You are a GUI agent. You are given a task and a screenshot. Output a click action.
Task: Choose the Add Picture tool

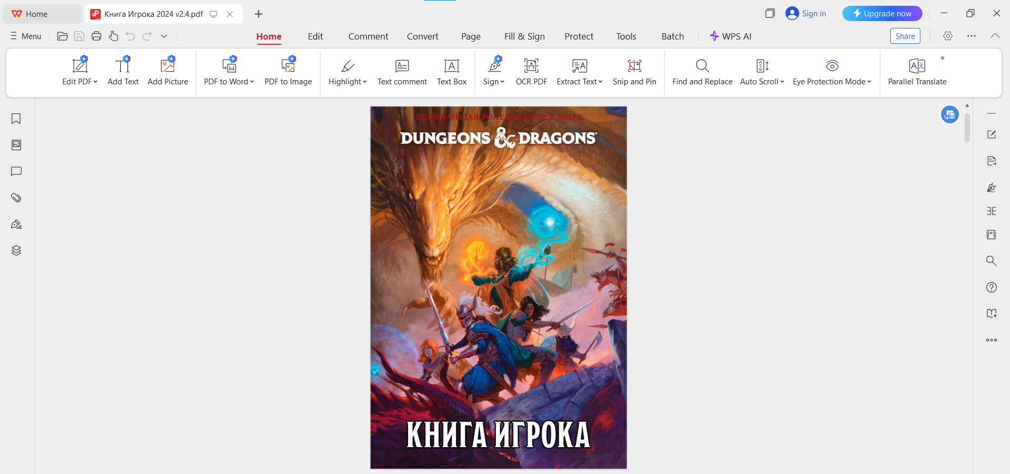(x=168, y=71)
